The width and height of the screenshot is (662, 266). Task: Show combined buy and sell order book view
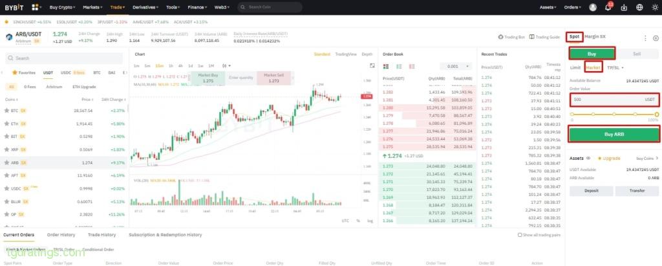click(x=385, y=67)
